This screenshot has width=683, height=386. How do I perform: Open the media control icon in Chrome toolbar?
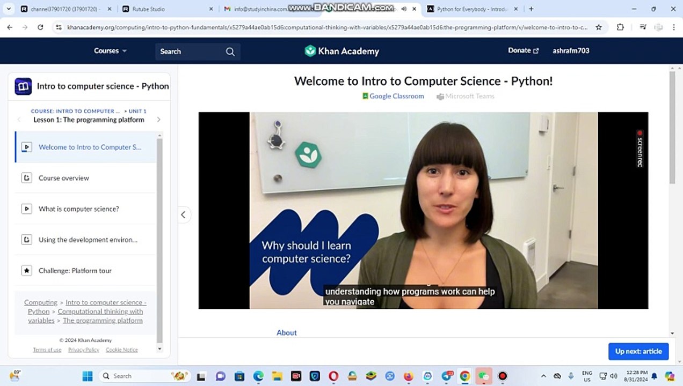coord(643,27)
